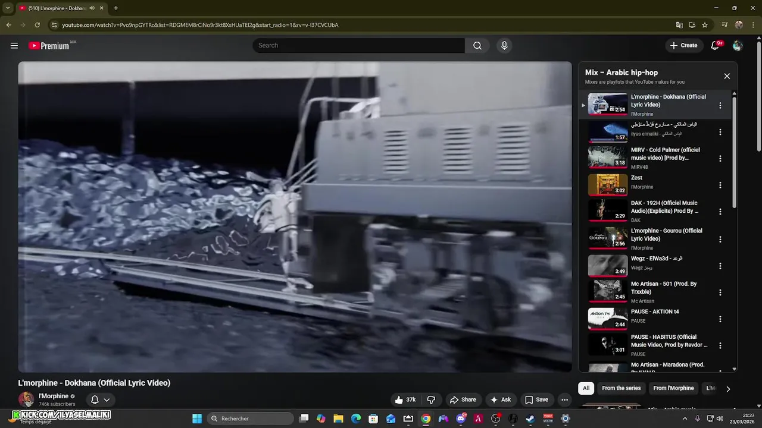Viewport: 762px width, 428px height.
Task: Select From l'Morphine chip
Action: [x=673, y=388]
